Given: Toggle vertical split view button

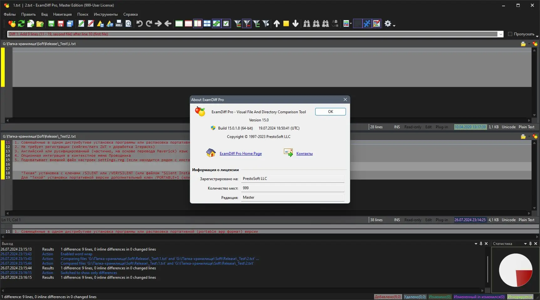Looking at the screenshot, I should (x=198, y=23).
